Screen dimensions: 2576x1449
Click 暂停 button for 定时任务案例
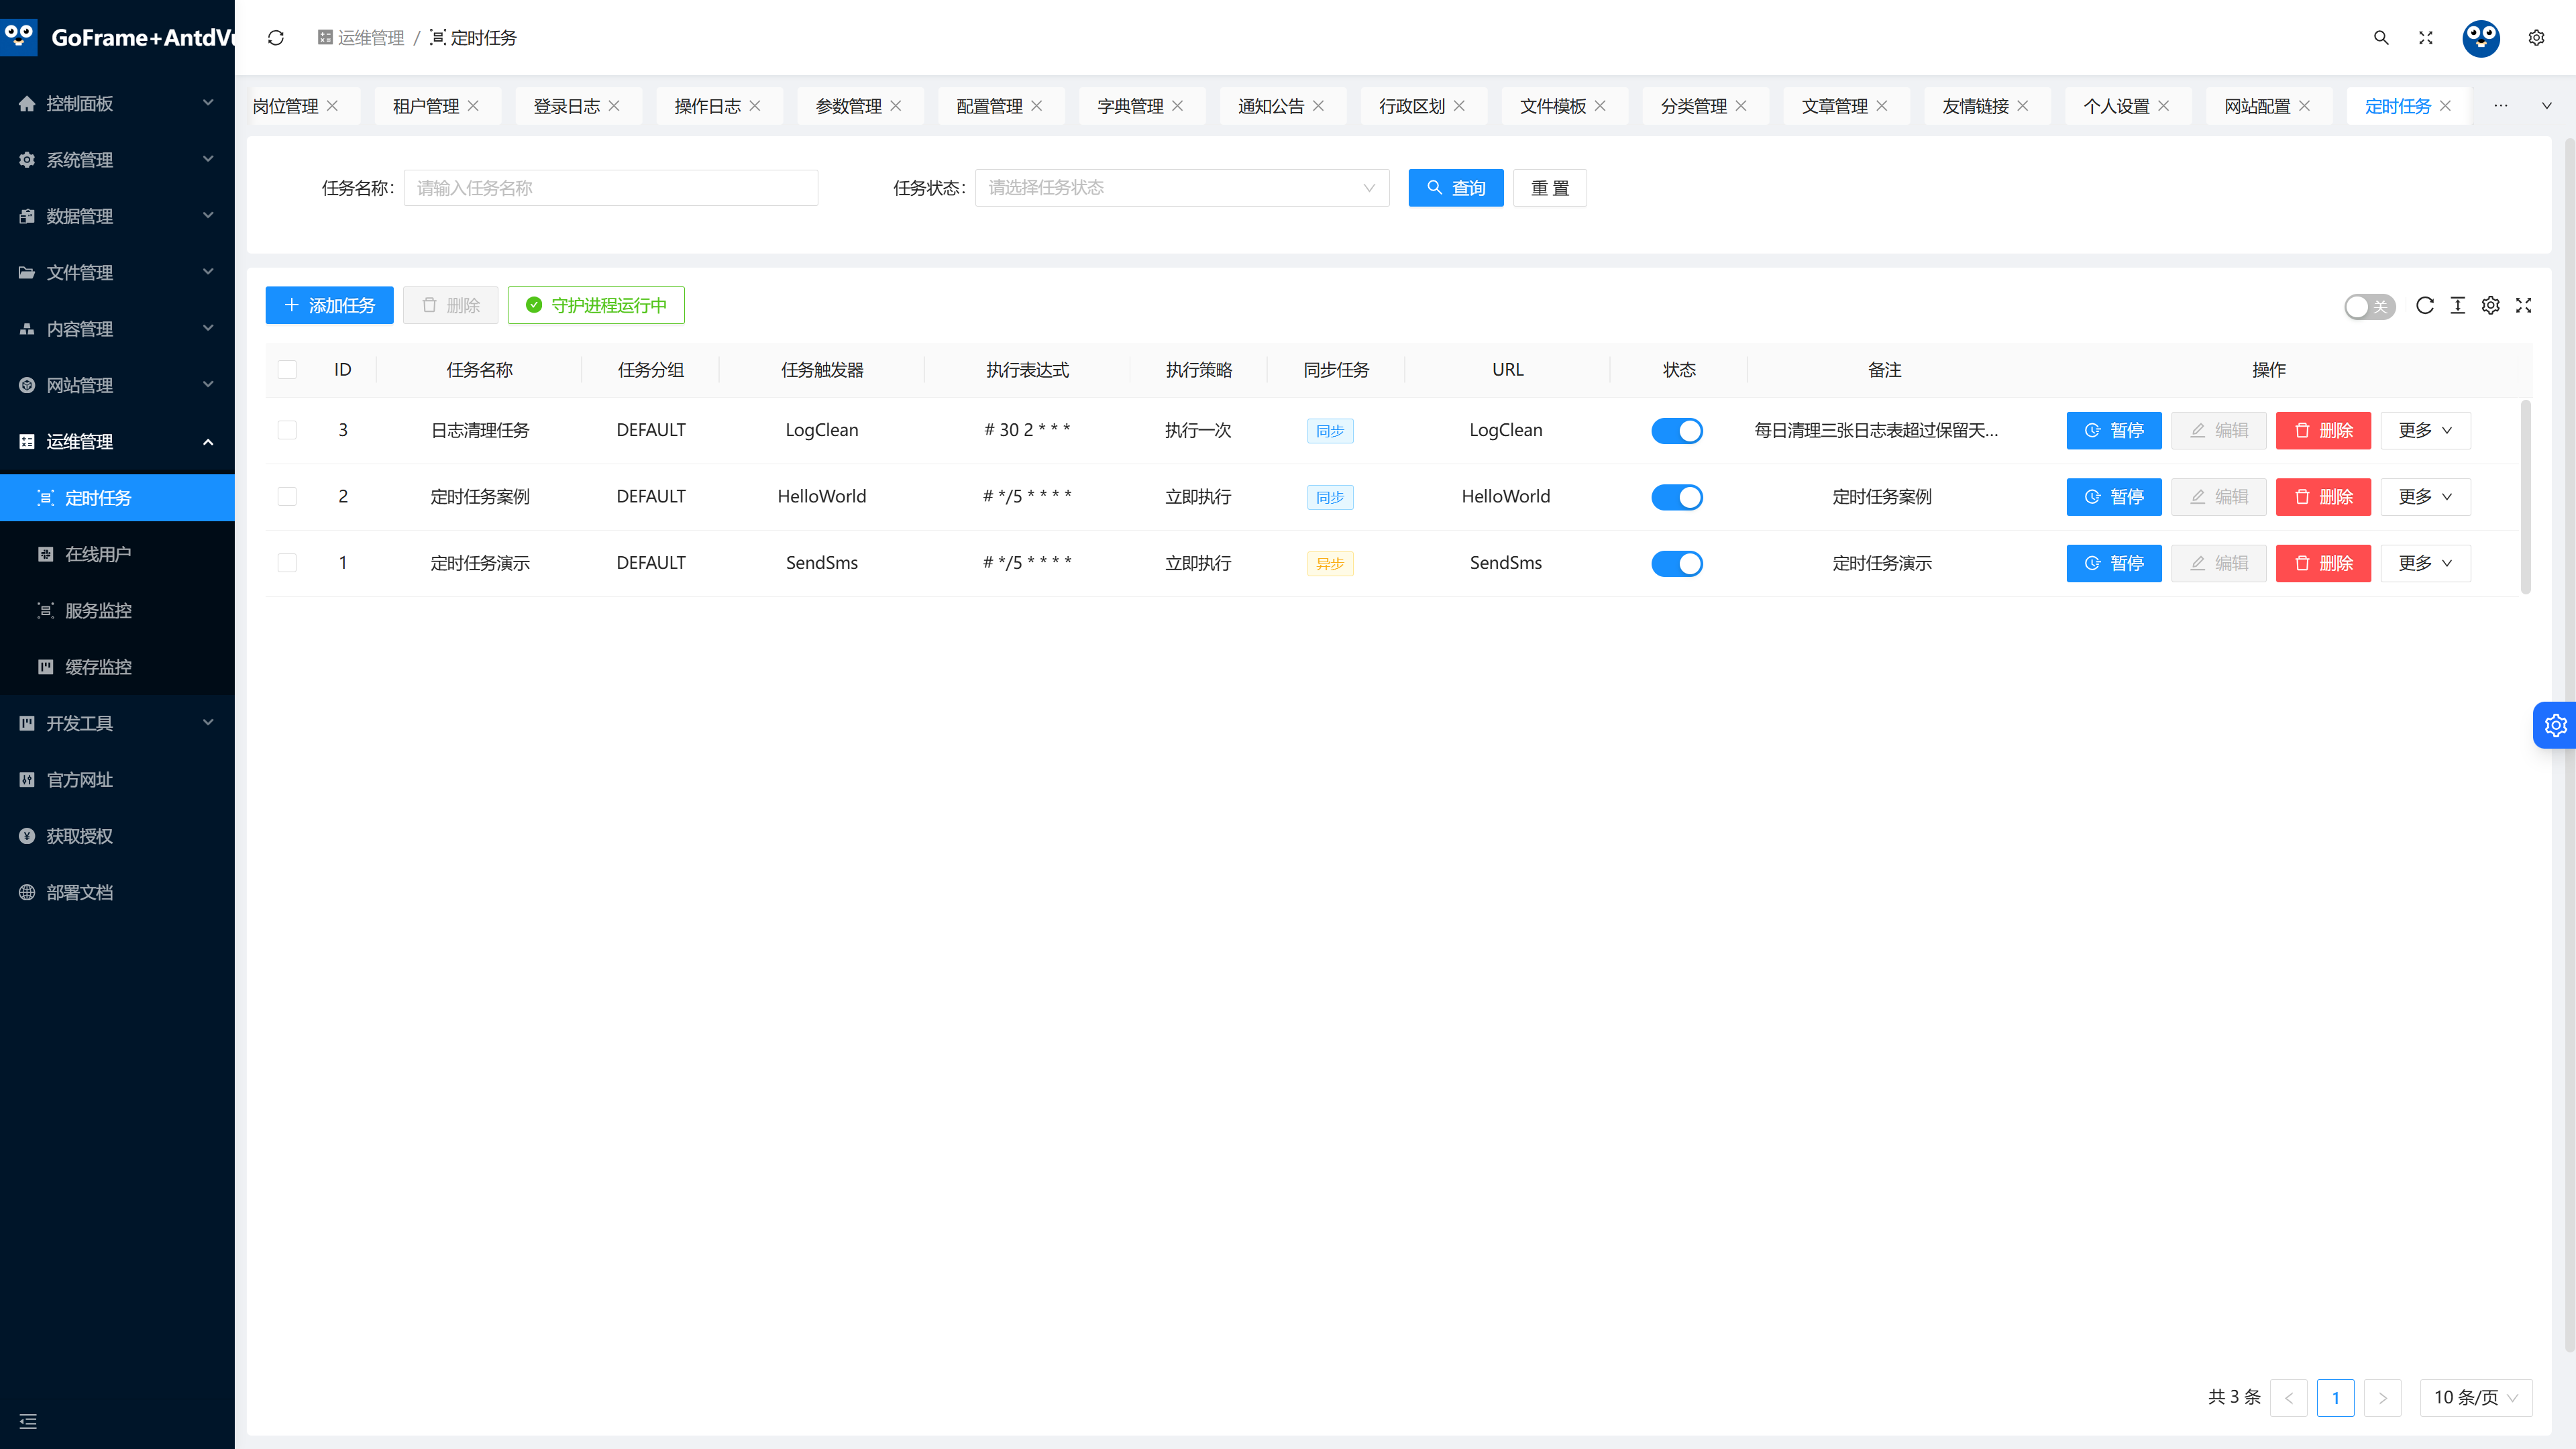pos(2114,497)
